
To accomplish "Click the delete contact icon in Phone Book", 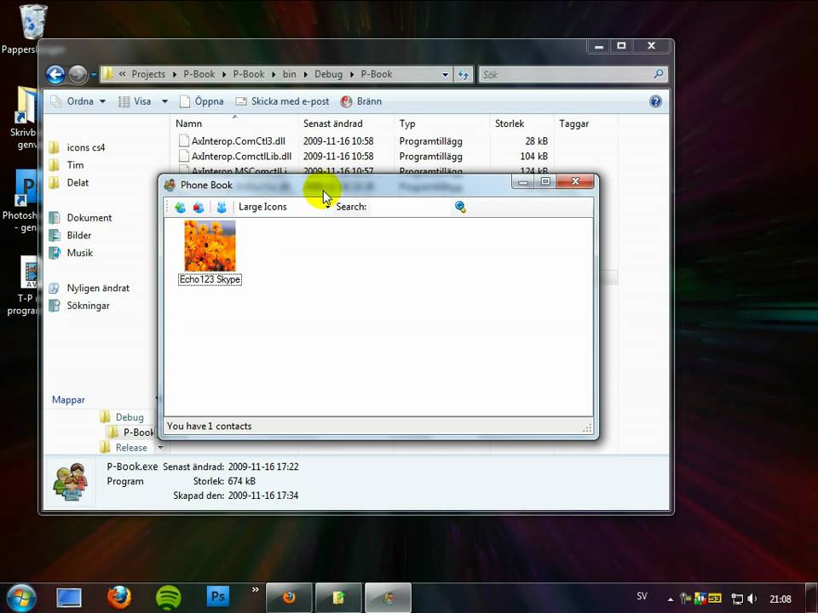I will 199,207.
